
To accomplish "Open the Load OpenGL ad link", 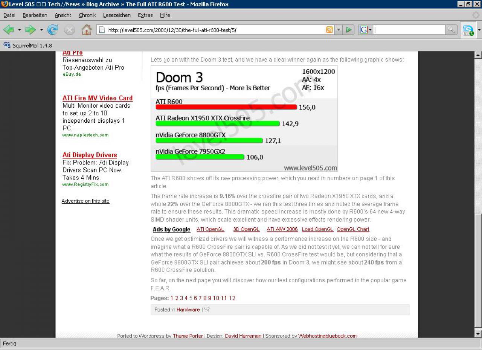I will 317,229.
